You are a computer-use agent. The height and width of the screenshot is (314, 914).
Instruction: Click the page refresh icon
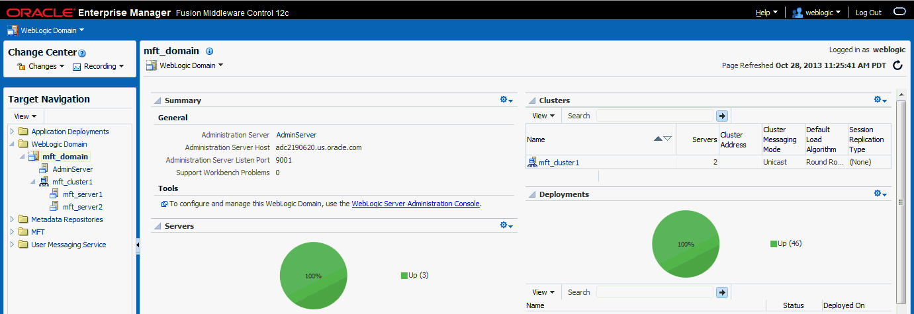tap(897, 65)
